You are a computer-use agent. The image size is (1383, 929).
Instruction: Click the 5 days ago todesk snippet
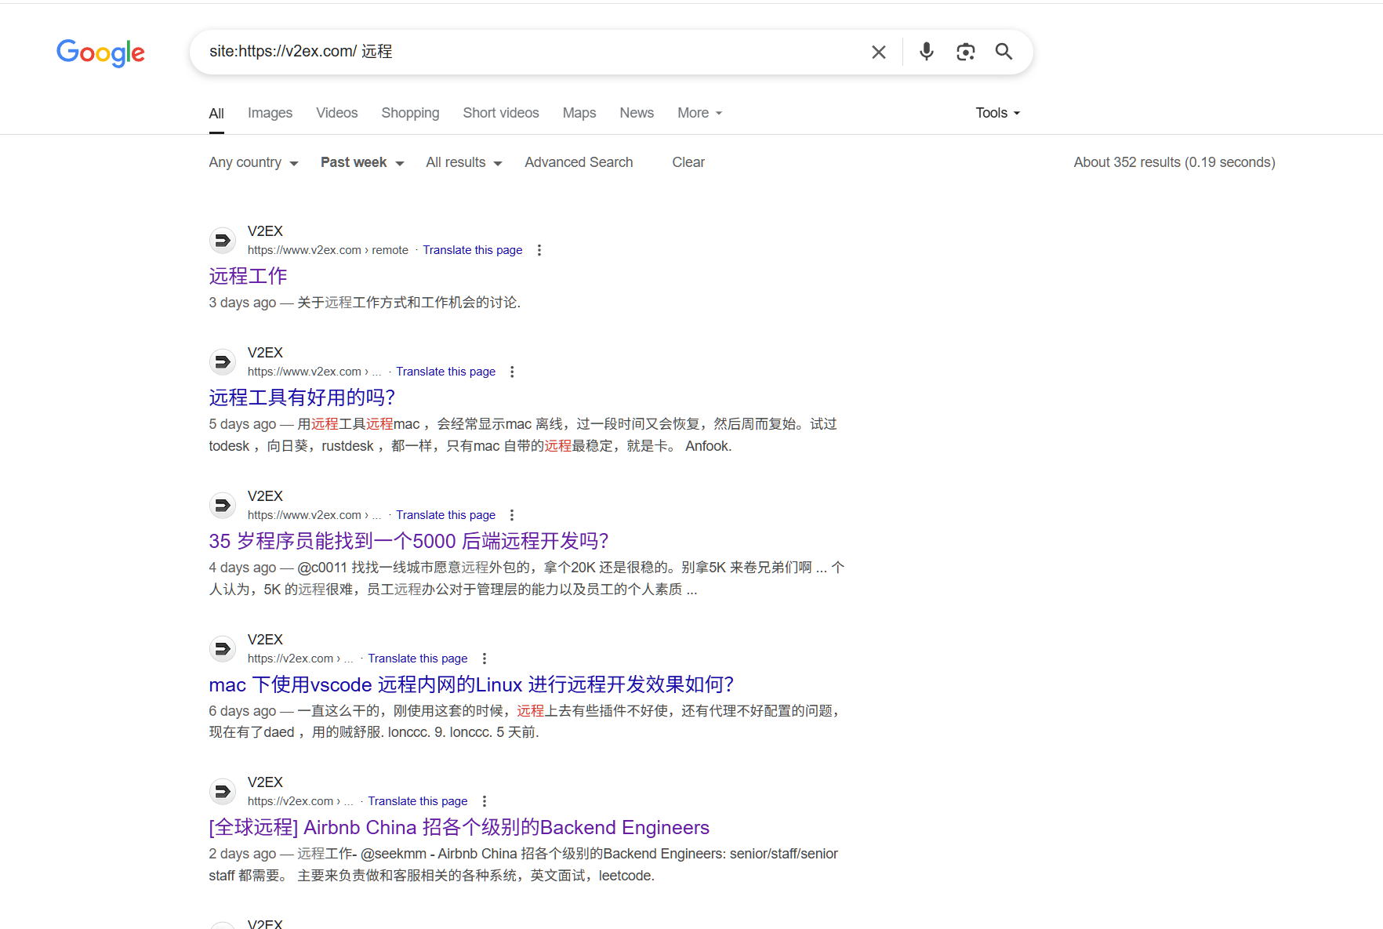pos(523,435)
